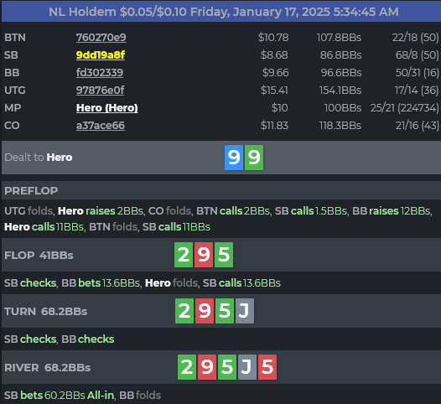The image size is (441, 404).
Task: Click the gray J turn card
Action: (x=245, y=311)
